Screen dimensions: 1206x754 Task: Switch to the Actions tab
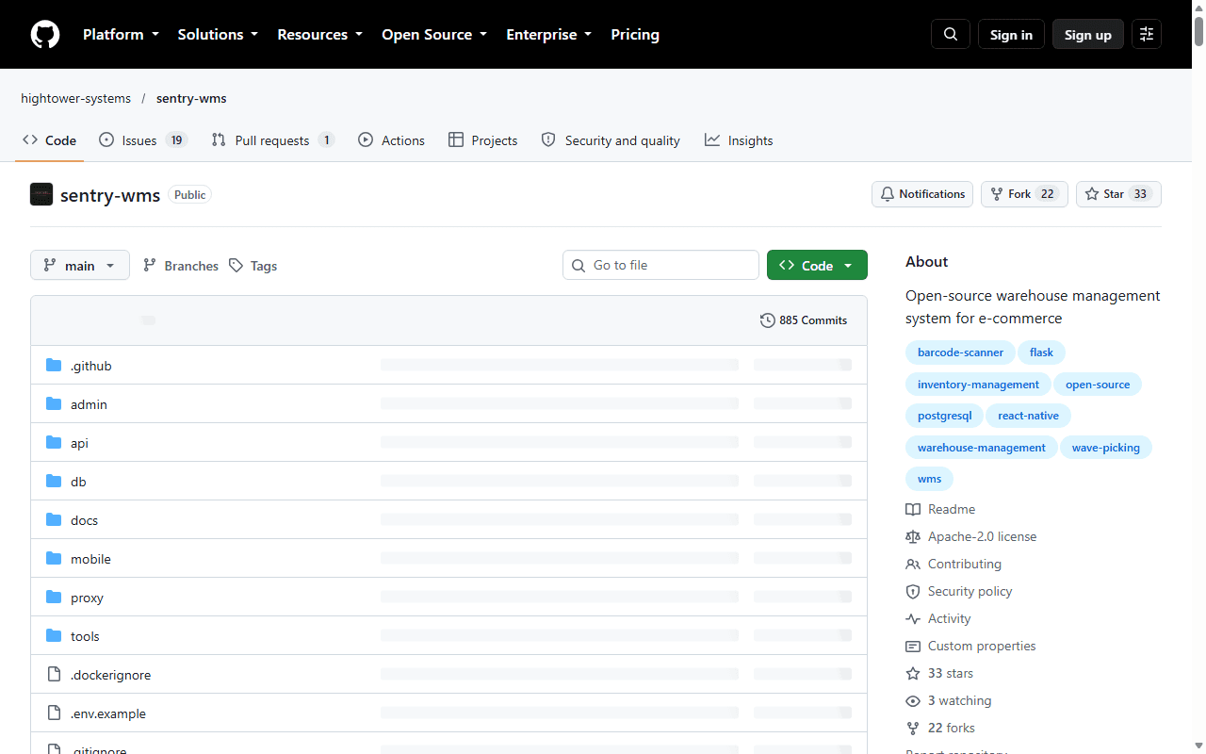click(391, 140)
